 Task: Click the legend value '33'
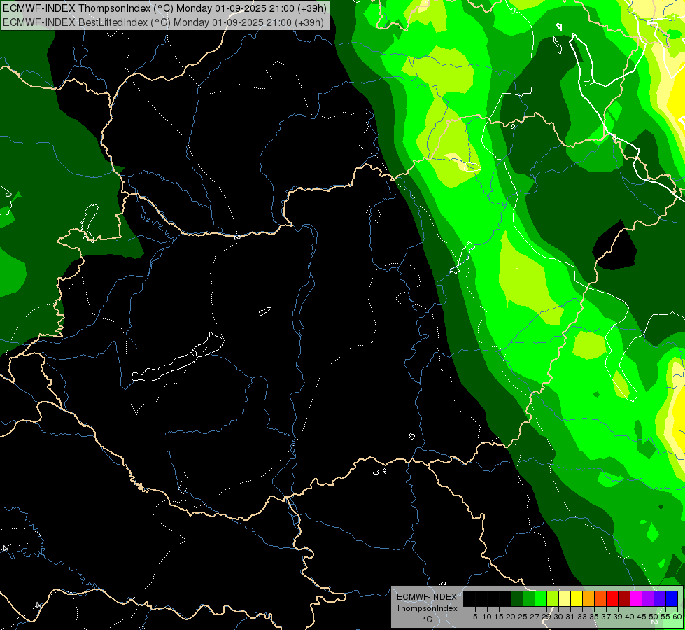point(582,617)
